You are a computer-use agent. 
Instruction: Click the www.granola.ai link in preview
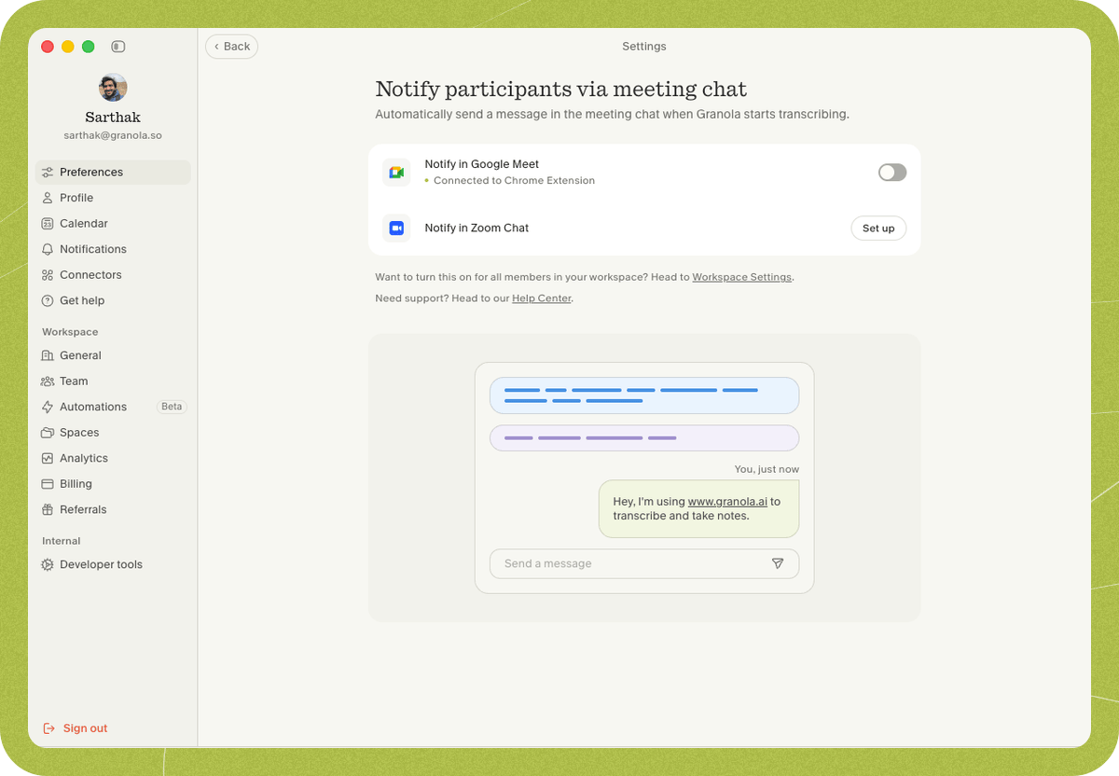click(727, 502)
